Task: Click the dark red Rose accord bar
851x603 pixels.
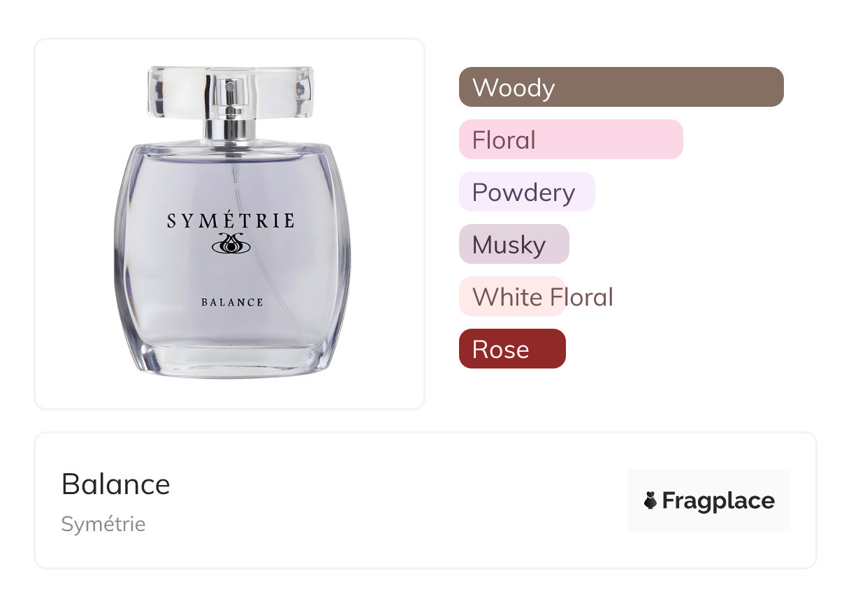Action: [x=511, y=349]
